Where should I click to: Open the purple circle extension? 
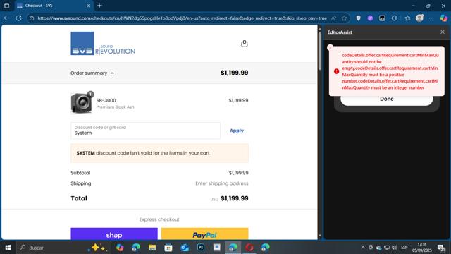click(370, 18)
